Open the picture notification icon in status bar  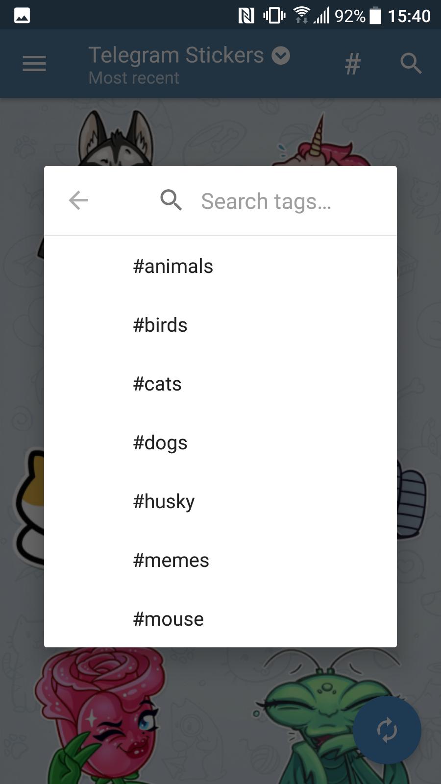(22, 16)
